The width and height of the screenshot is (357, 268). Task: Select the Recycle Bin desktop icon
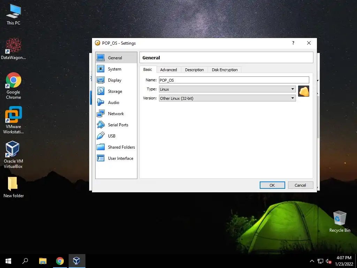pyautogui.click(x=340, y=222)
